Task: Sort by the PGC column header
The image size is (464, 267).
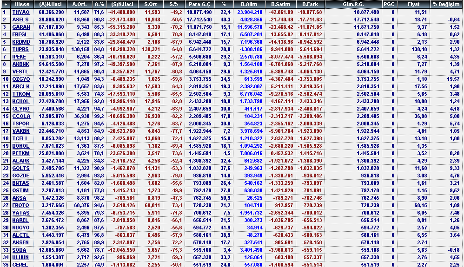Action: [x=389, y=4]
